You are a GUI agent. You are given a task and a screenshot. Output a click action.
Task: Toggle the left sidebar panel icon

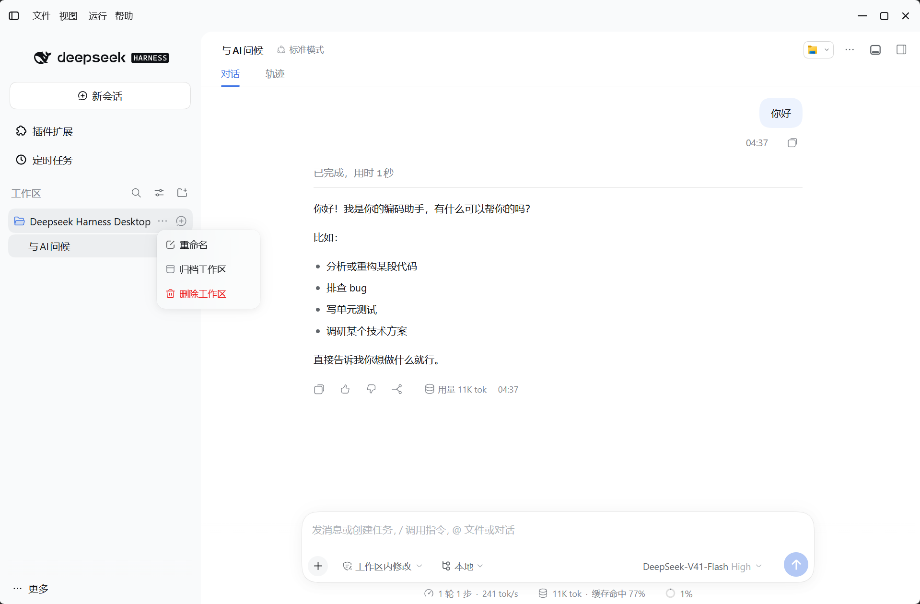pos(14,16)
